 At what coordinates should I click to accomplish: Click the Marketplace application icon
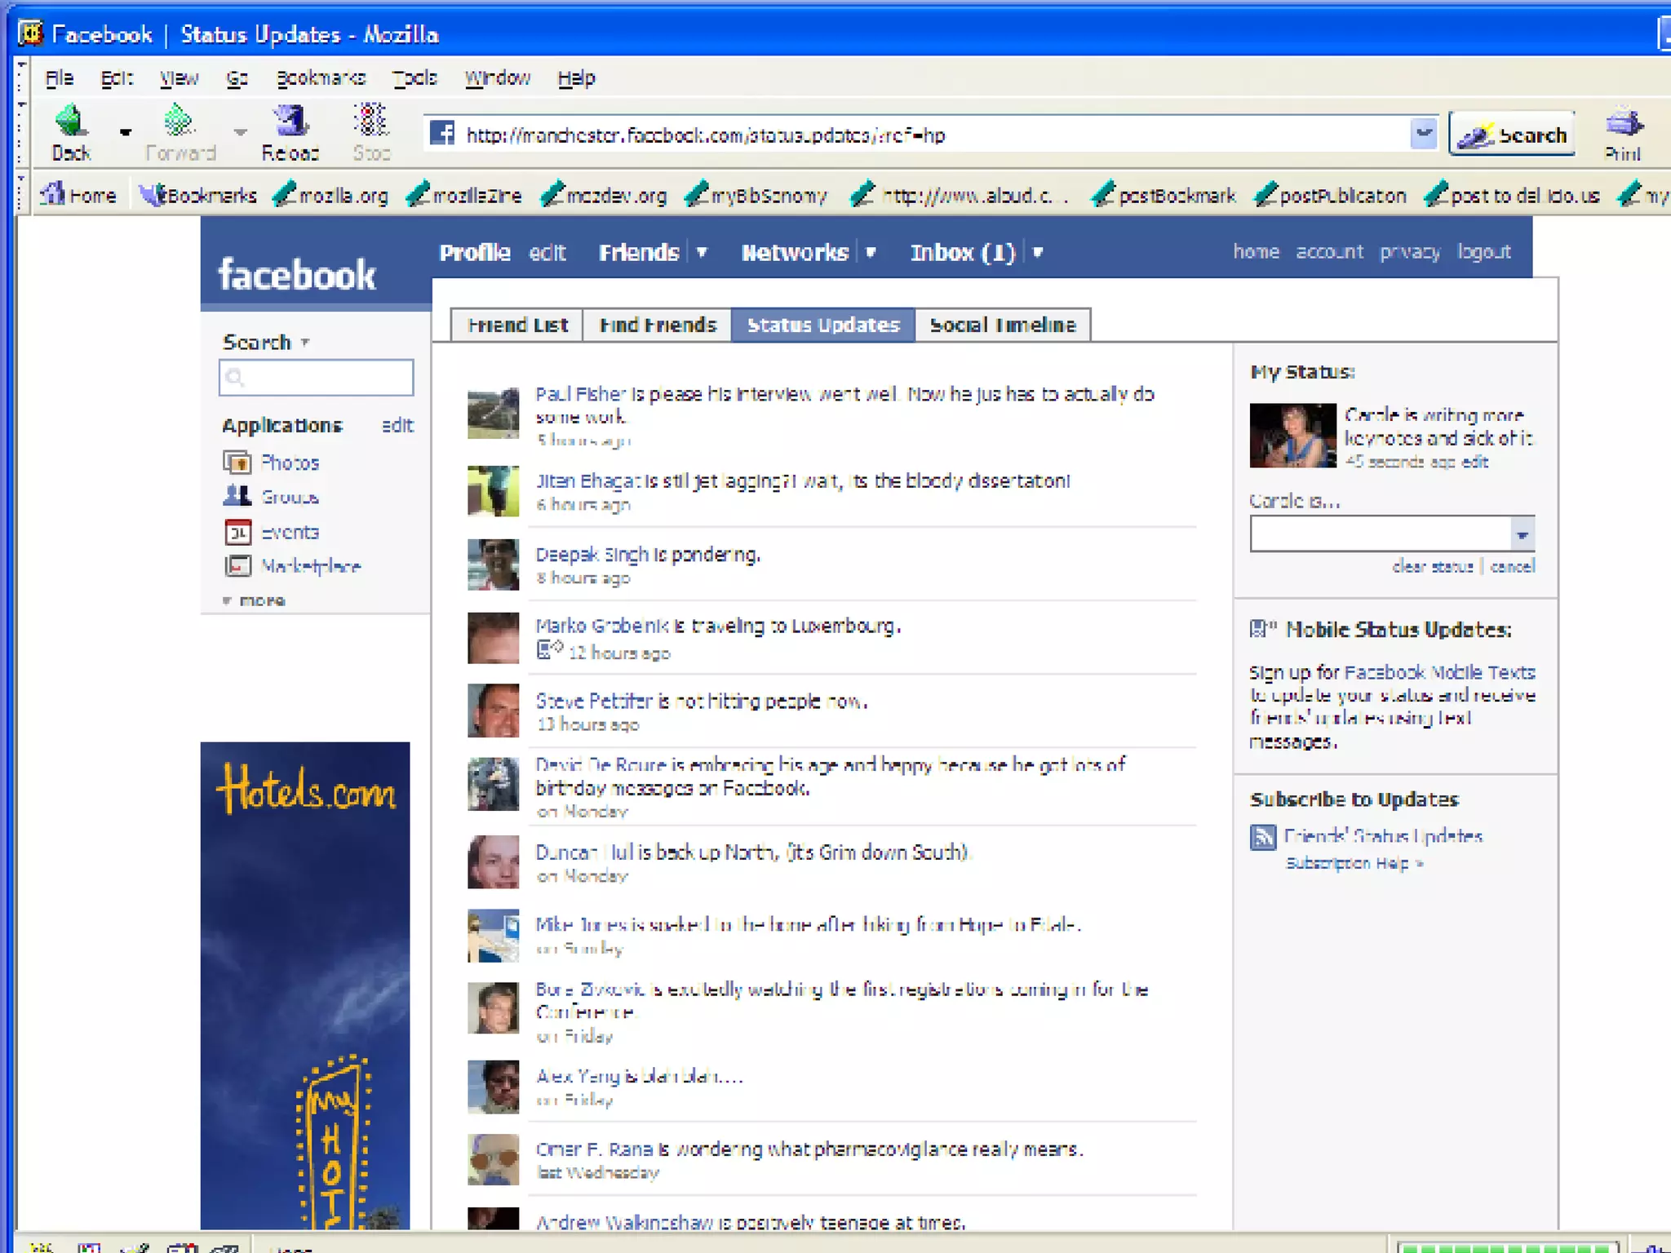pyautogui.click(x=237, y=566)
